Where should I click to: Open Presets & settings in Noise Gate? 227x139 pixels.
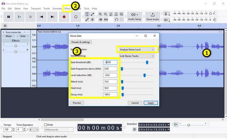pos(81,42)
